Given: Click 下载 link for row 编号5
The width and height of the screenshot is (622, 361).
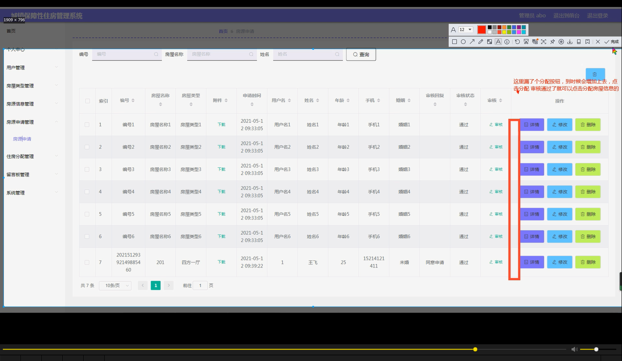Looking at the screenshot, I should coord(222,214).
